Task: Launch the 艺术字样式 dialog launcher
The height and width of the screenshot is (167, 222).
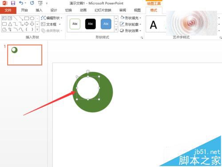Action: point(221,38)
